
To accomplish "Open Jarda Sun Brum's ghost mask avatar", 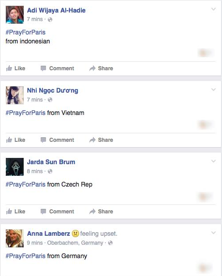I will coord(15,167).
